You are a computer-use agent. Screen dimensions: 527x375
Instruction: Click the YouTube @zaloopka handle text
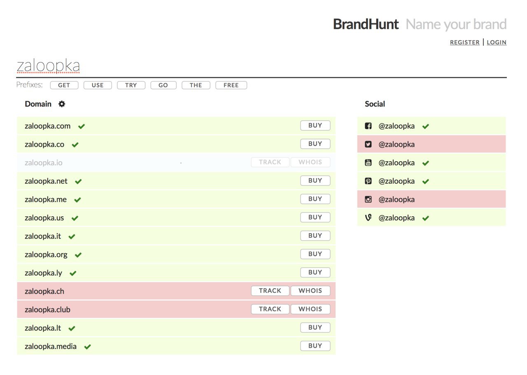coord(396,163)
